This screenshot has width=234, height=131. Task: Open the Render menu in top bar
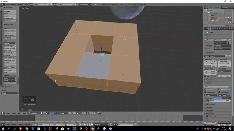(x=13, y=5)
